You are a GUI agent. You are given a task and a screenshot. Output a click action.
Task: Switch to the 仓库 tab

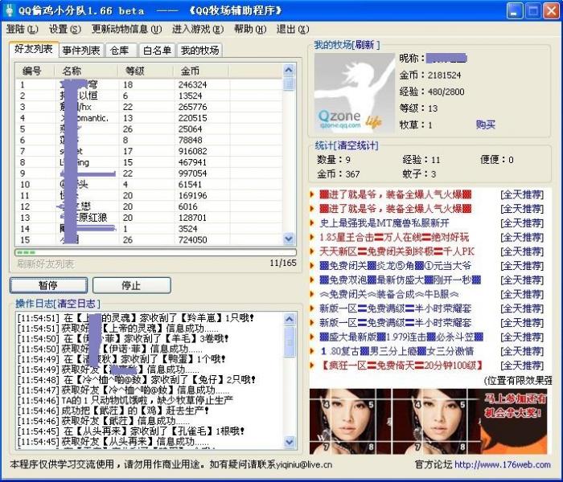[120, 50]
